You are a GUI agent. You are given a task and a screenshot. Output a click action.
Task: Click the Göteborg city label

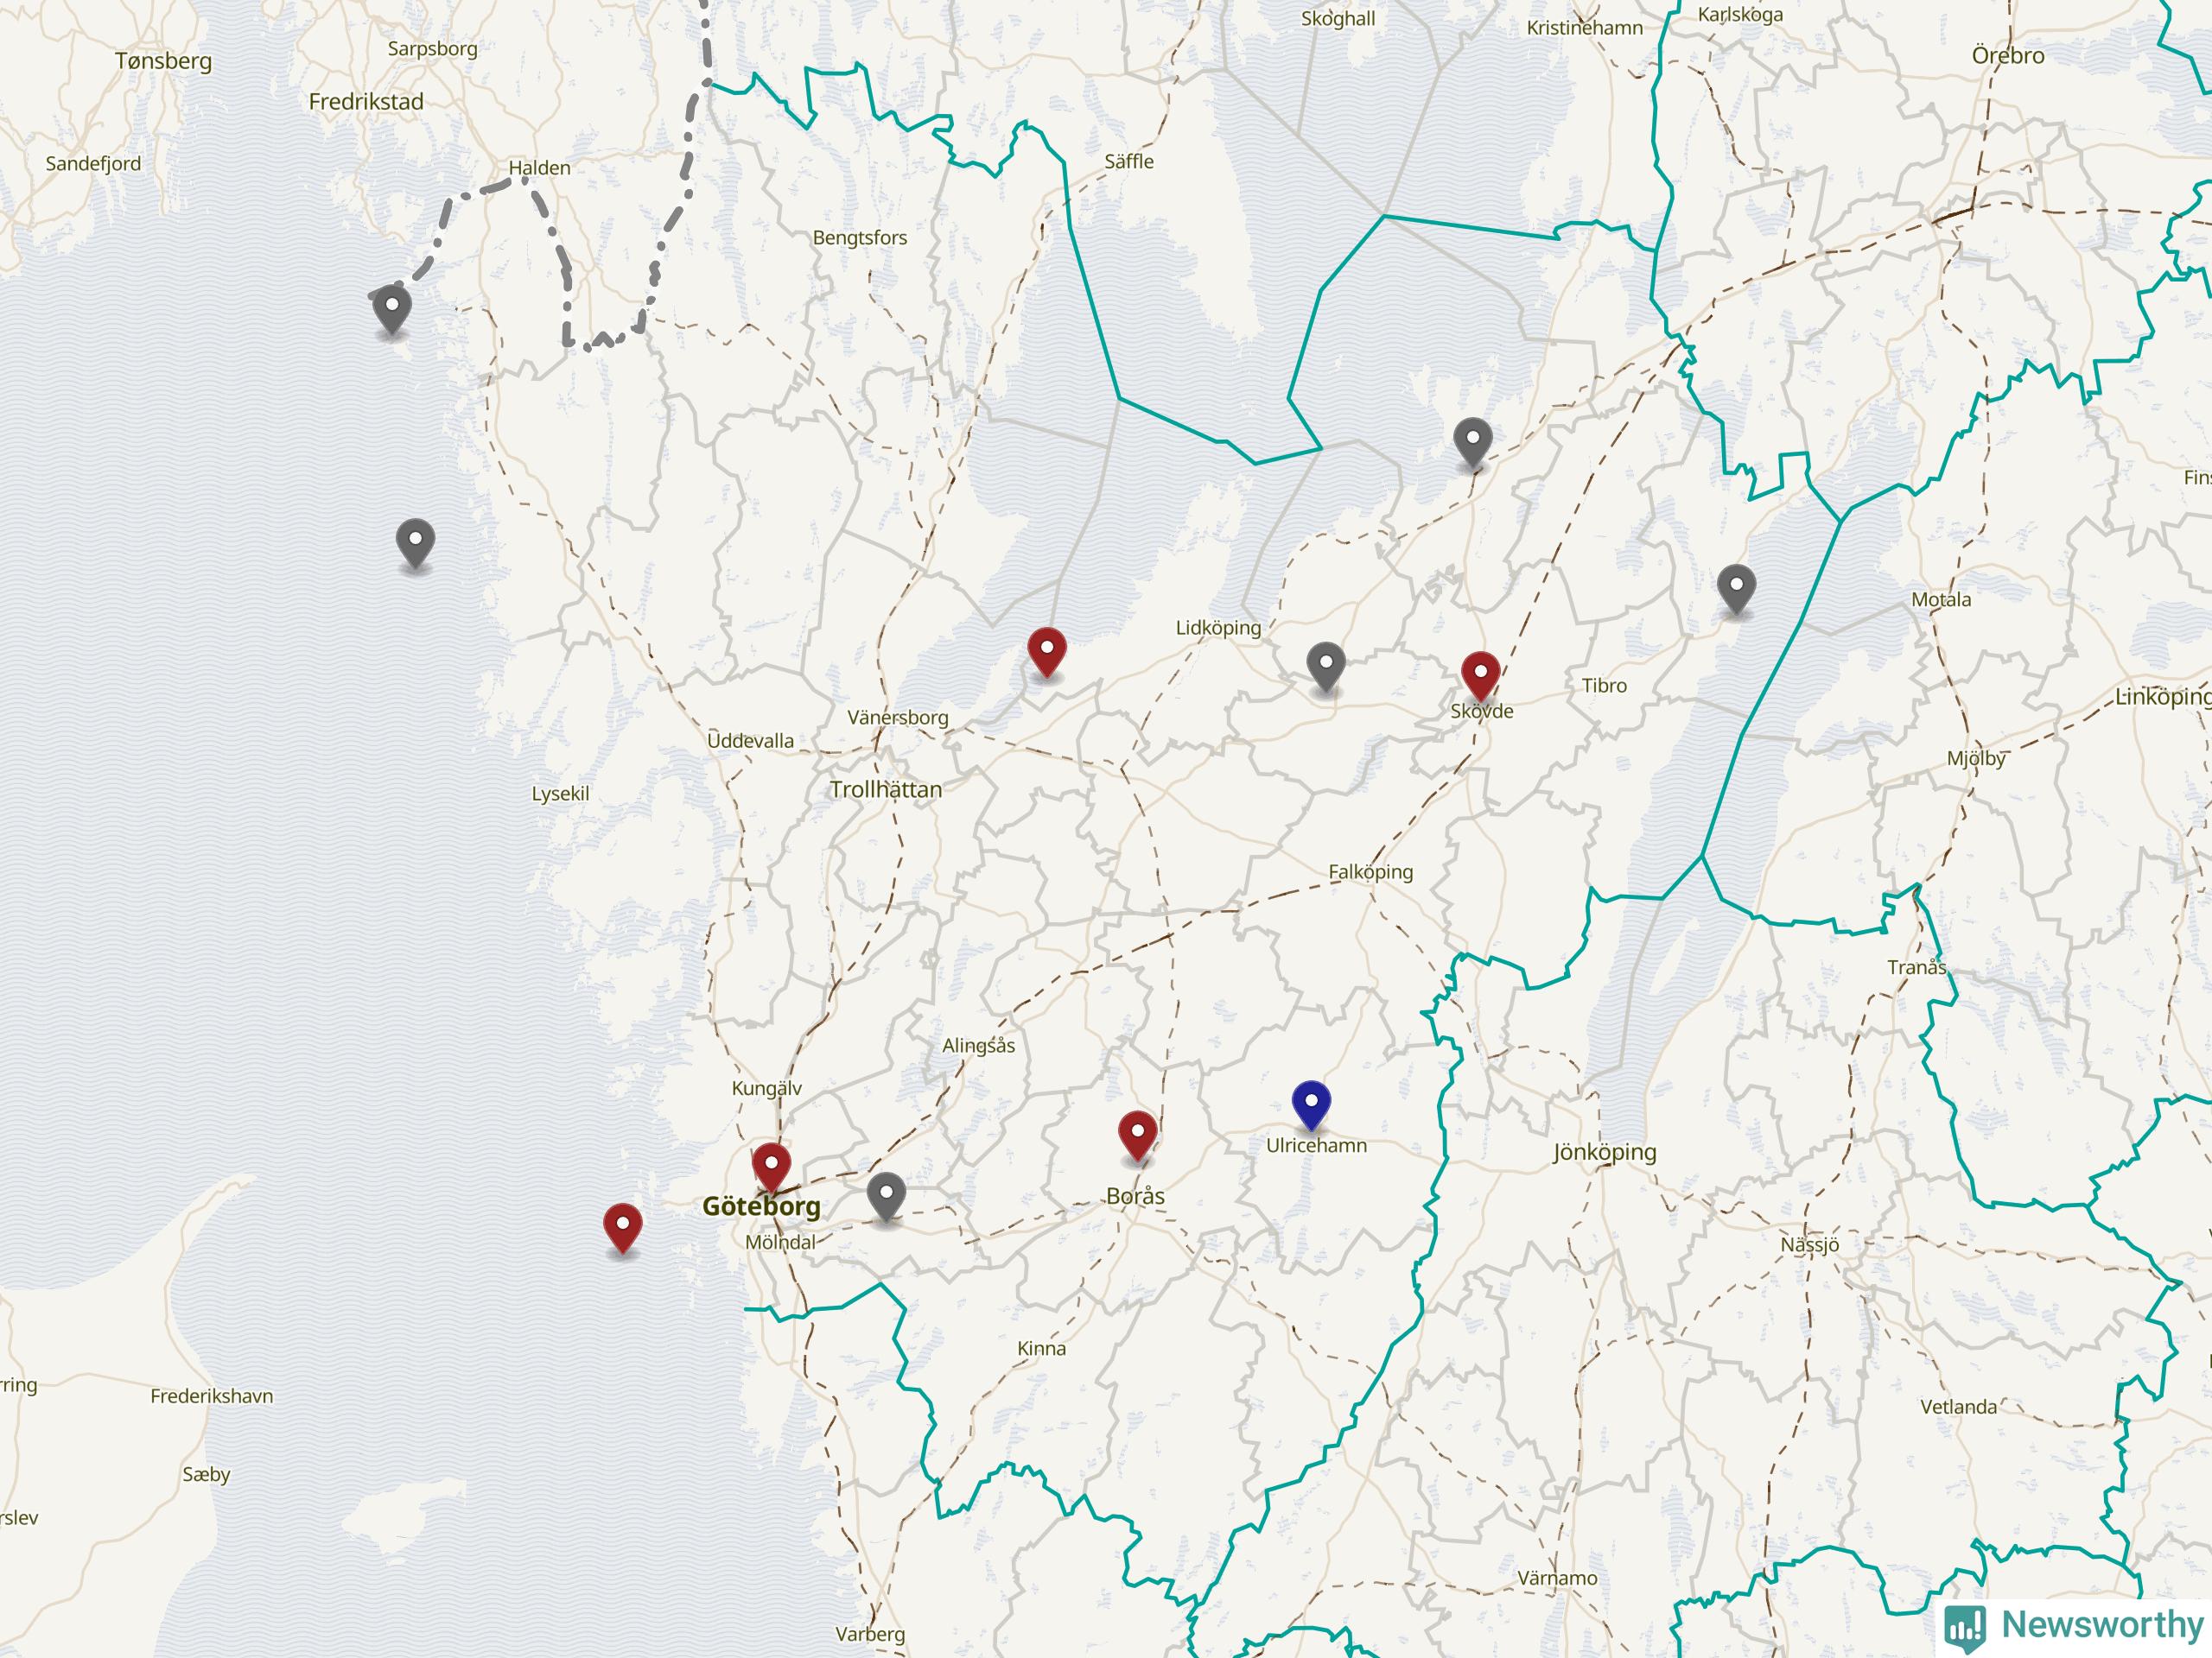[761, 1206]
